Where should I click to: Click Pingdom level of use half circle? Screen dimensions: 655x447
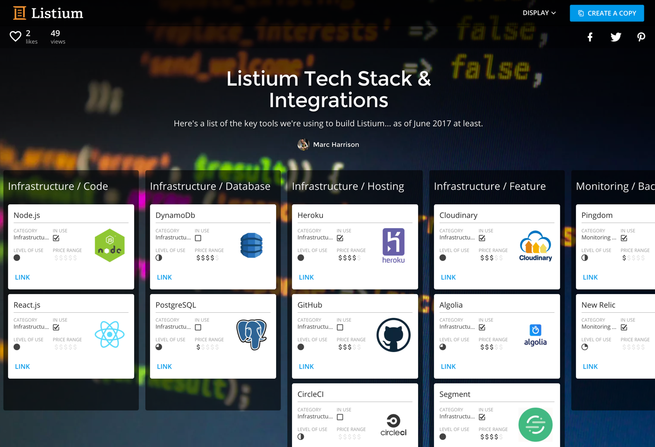[x=585, y=258]
